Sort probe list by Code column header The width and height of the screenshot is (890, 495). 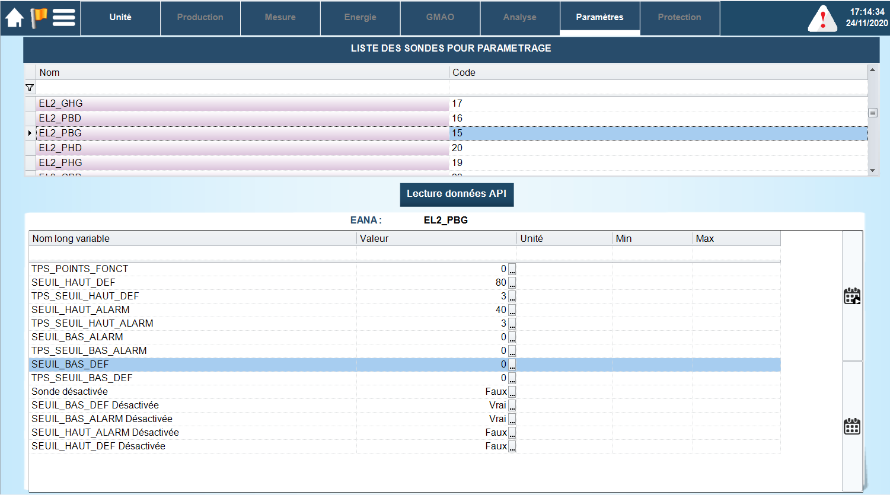click(657, 72)
